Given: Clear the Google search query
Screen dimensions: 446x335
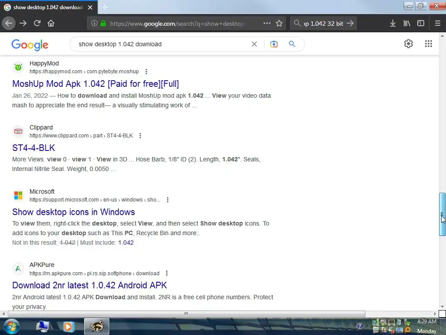Looking at the screenshot, I should click(x=254, y=44).
